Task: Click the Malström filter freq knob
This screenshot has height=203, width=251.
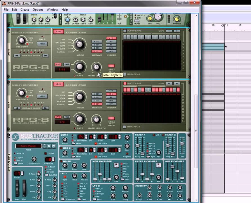Action: pos(158,17)
